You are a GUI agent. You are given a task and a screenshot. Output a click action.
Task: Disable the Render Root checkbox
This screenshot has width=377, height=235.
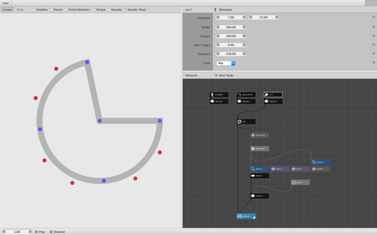pyautogui.click(x=125, y=9)
